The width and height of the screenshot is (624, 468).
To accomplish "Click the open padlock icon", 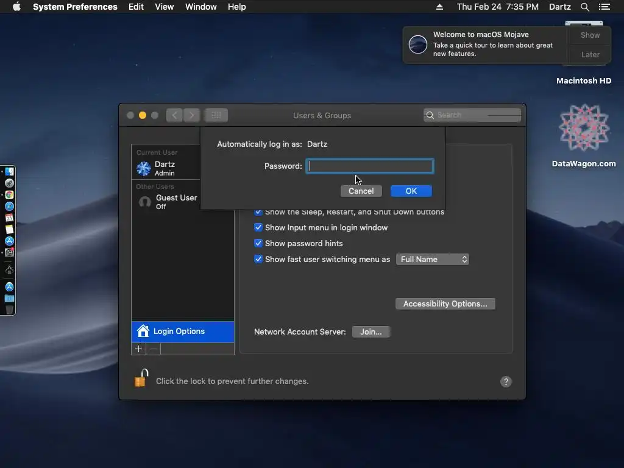I will pyautogui.click(x=141, y=378).
